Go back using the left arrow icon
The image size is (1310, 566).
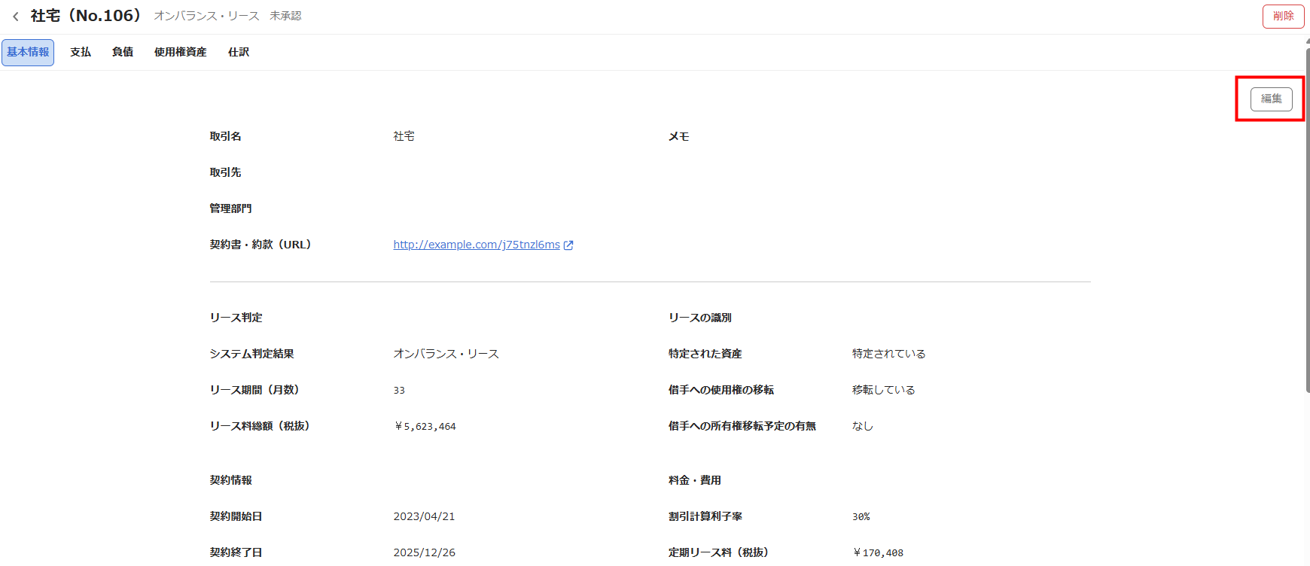click(x=16, y=17)
